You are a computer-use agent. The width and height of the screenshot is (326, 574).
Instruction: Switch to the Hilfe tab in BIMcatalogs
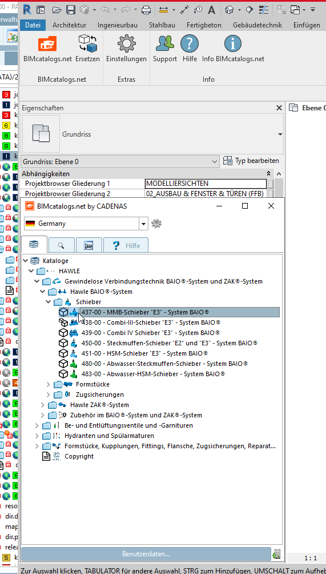[x=126, y=245]
